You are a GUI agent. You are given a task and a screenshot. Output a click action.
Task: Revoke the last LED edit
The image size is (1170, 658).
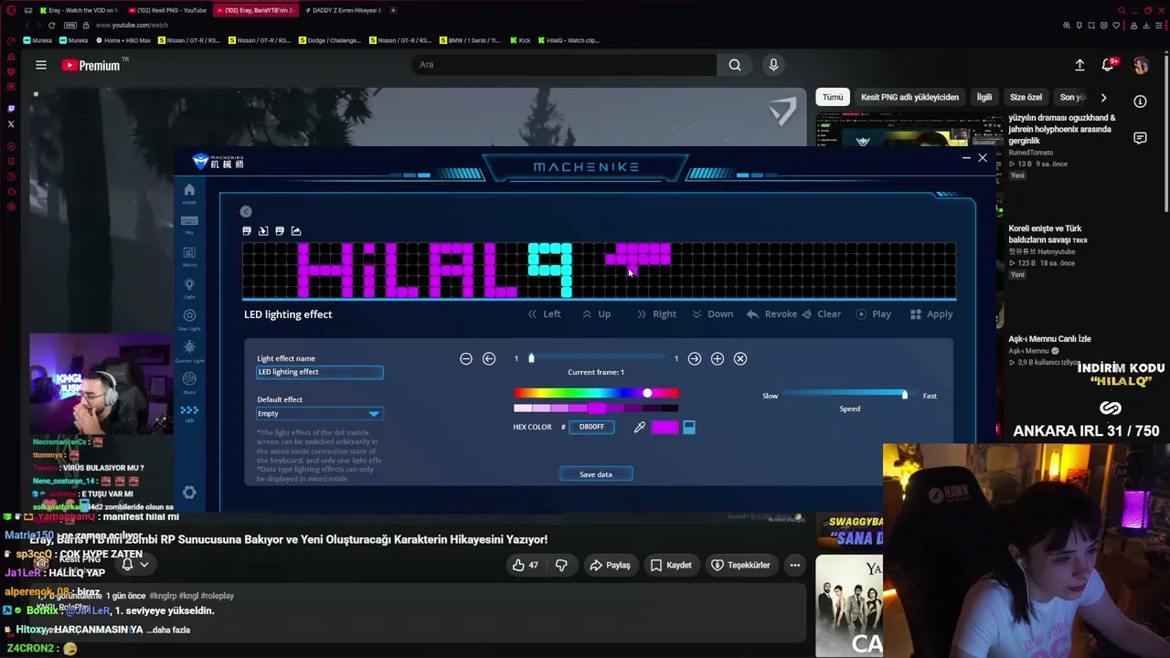click(x=771, y=314)
